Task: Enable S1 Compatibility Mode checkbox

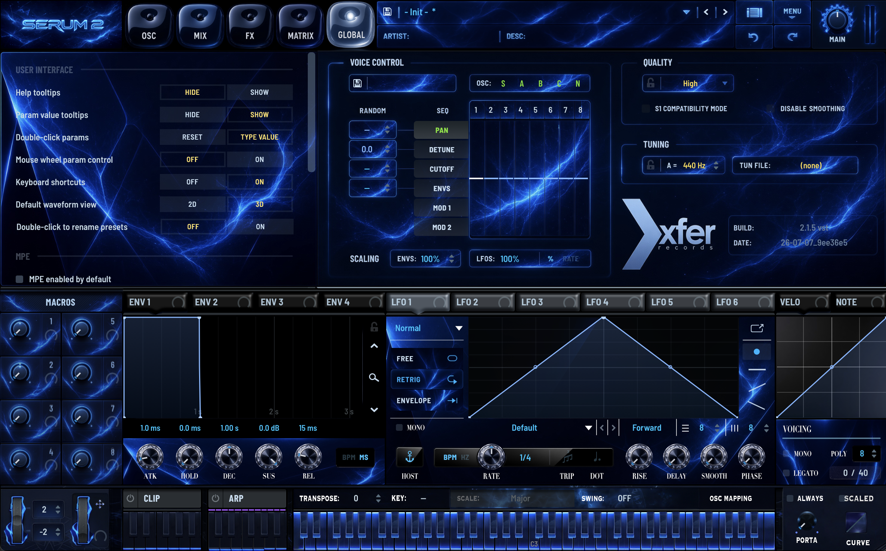Action: click(x=645, y=109)
